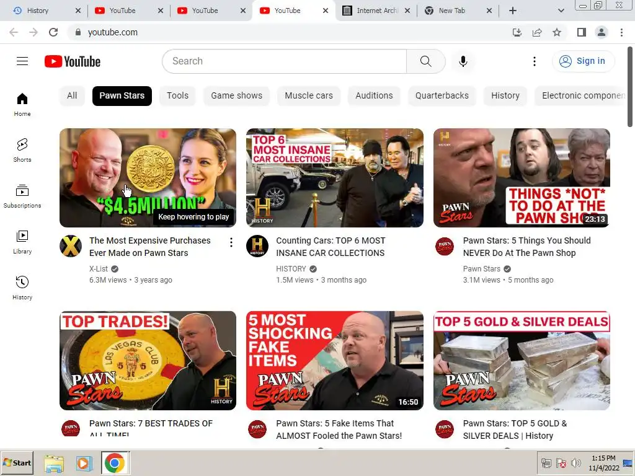Viewport: 635px width, 476px height.
Task: Play the Top 6 Insane Car Collections thumbnail
Action: point(334,178)
